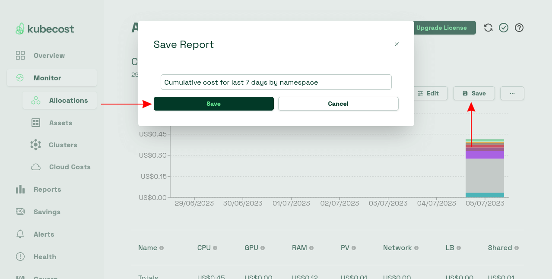Click the Alerts bell icon
Viewport: 552px width, 279px height.
(20, 234)
